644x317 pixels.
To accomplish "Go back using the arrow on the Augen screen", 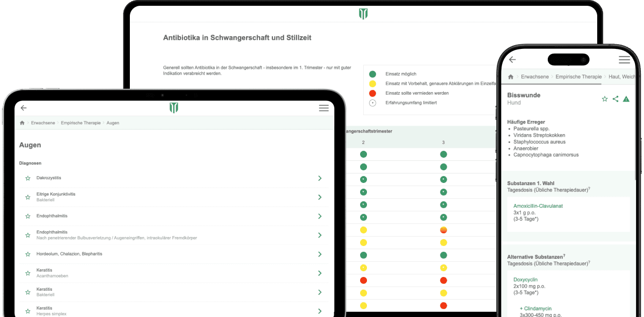I will pyautogui.click(x=23, y=108).
